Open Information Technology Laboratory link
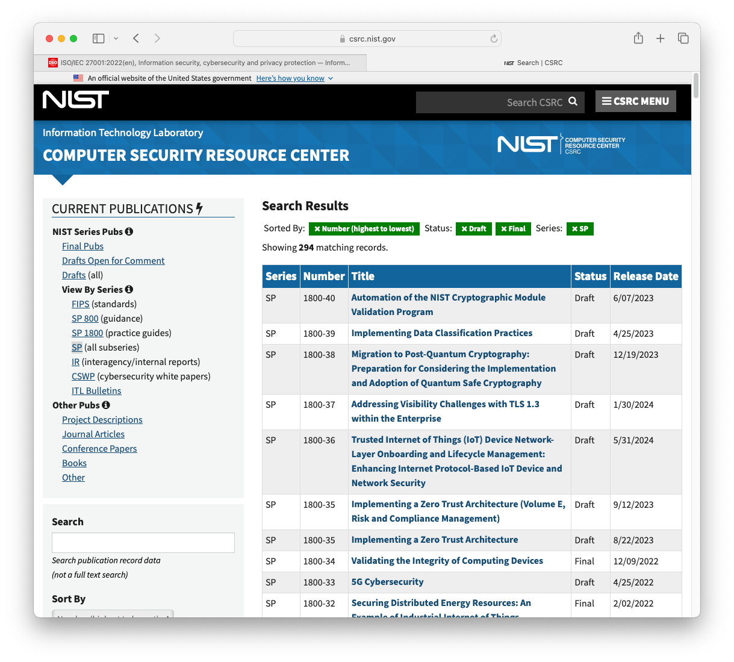The width and height of the screenshot is (734, 662). click(x=123, y=133)
